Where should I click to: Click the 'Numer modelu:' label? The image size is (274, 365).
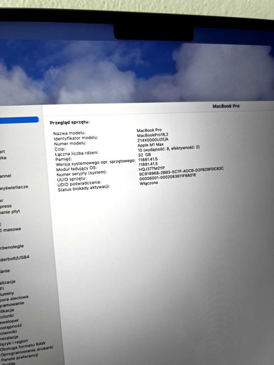70,143
